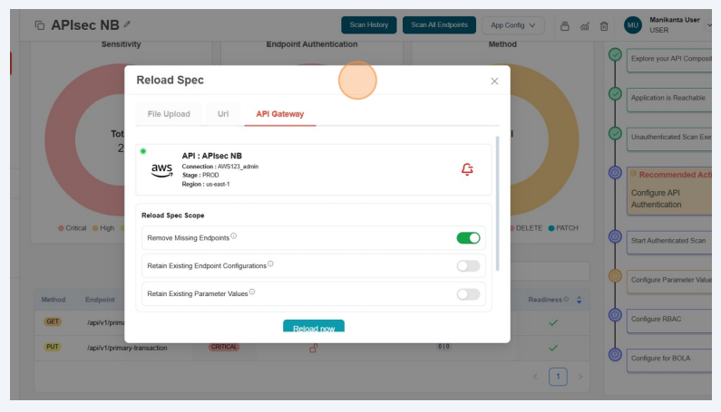The image size is (721, 412).
Task: Click the info icon next to Readiness header
Action: (x=566, y=300)
